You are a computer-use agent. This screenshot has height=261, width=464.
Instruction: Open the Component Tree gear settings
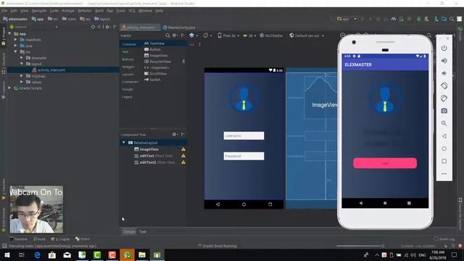[x=175, y=134]
